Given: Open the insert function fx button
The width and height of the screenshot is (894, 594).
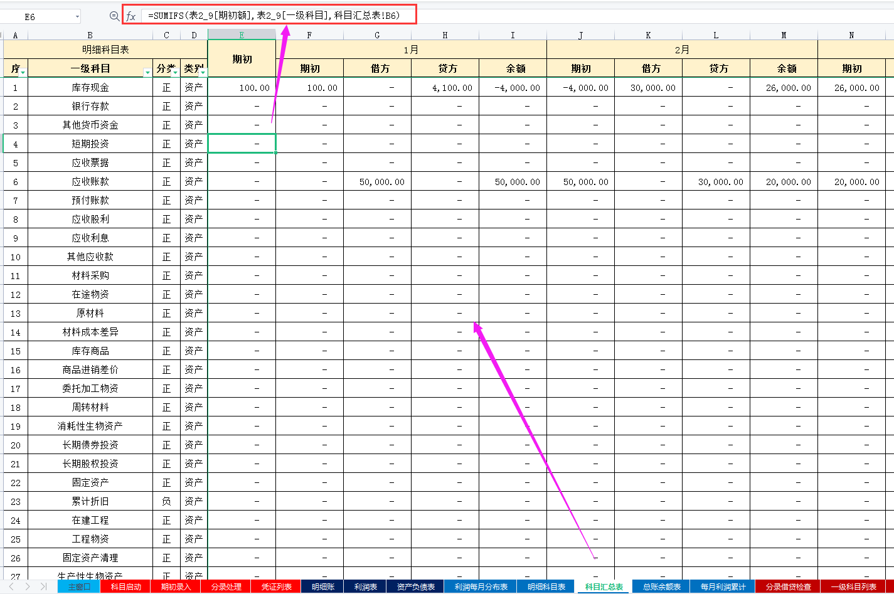Looking at the screenshot, I should (x=131, y=16).
